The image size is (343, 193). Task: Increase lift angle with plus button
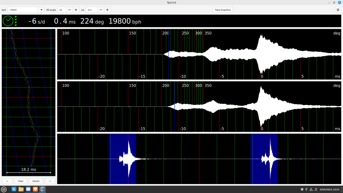(76, 10)
